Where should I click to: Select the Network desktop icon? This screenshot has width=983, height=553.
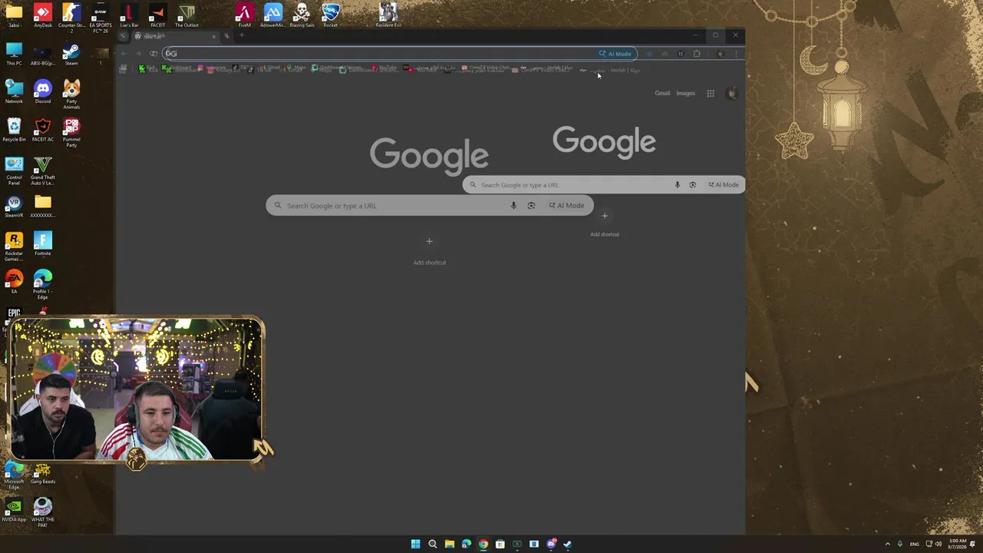click(14, 91)
